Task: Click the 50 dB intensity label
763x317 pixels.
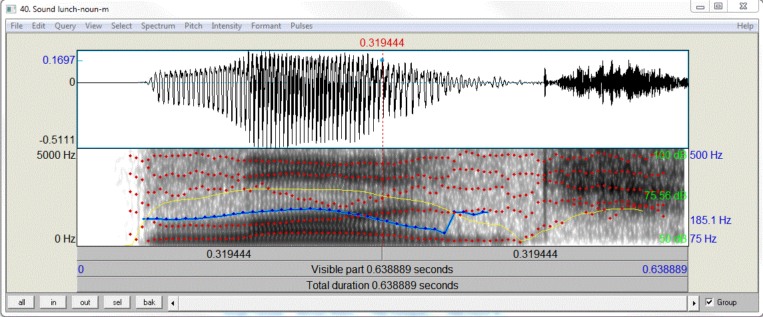Action: pyautogui.click(x=672, y=239)
